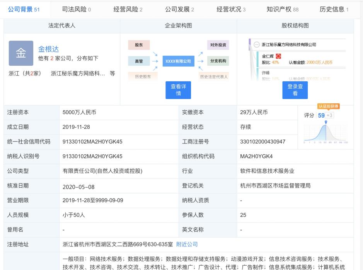This screenshot has height=270, width=363.
Task: Switch to the 司法风险 tab
Action: [x=77, y=10]
